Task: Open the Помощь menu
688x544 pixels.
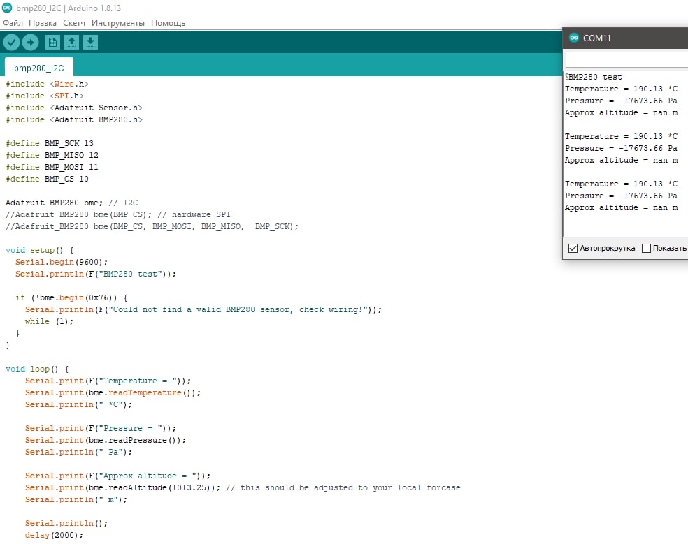Action: 168,23
